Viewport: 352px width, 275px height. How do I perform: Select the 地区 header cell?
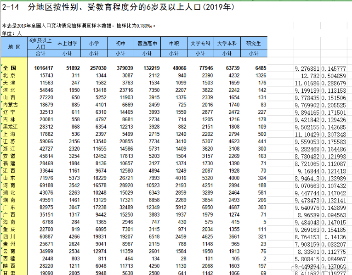(x=14, y=47)
